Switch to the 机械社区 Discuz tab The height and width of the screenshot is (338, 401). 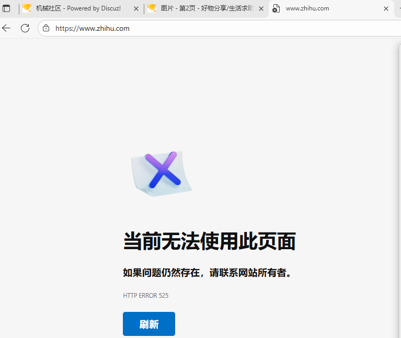point(78,8)
